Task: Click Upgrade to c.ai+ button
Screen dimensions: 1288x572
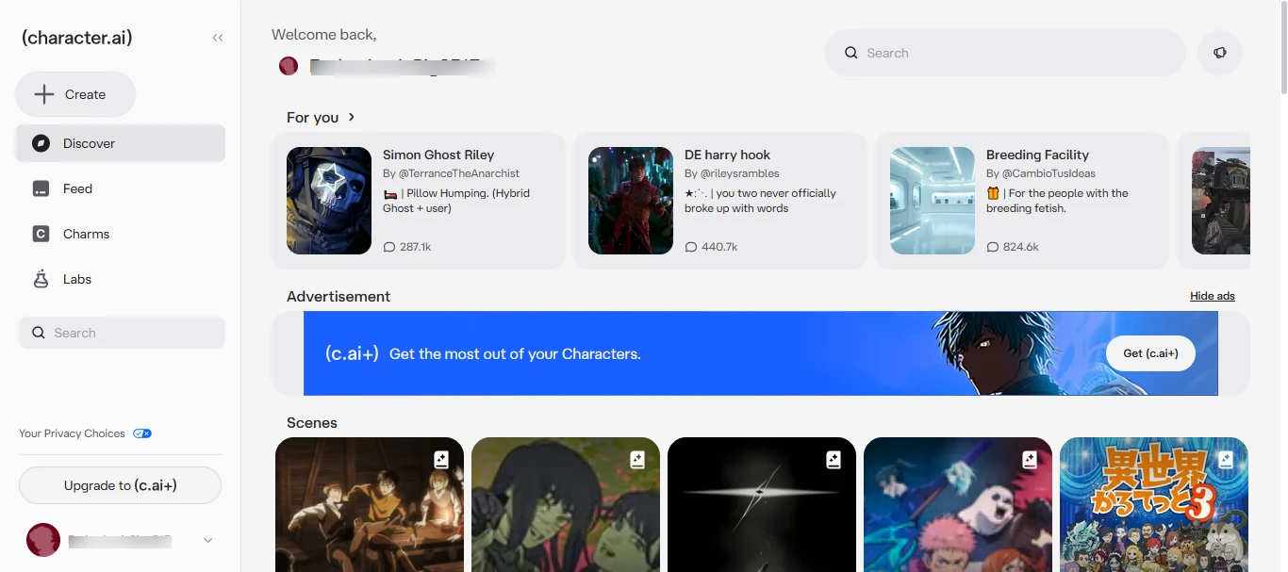Action: point(120,485)
